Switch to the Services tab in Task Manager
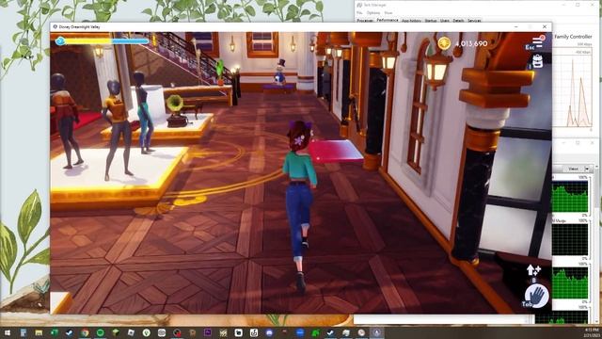The height and width of the screenshot is (339, 602). 474,21
